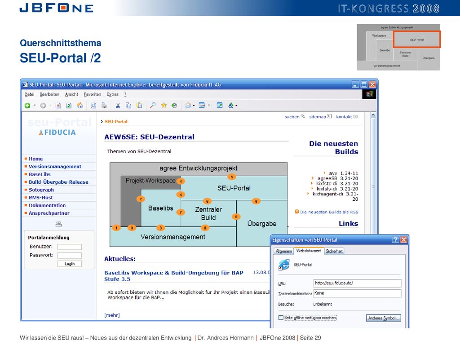
Task: Open dropdown arrow next to Edit icon
Action: click(x=209, y=105)
